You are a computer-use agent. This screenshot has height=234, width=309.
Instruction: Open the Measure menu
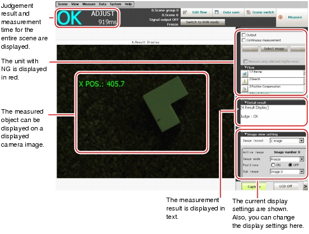coord(88,4)
